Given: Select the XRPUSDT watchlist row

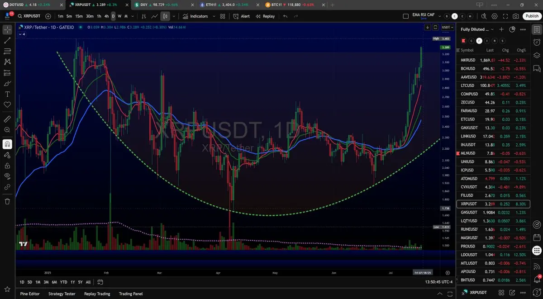Looking at the screenshot, I should click(x=493, y=204).
